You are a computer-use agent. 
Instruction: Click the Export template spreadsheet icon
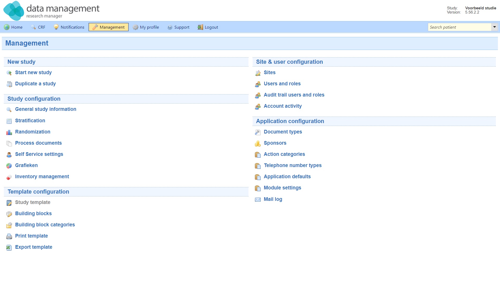pos(9,248)
